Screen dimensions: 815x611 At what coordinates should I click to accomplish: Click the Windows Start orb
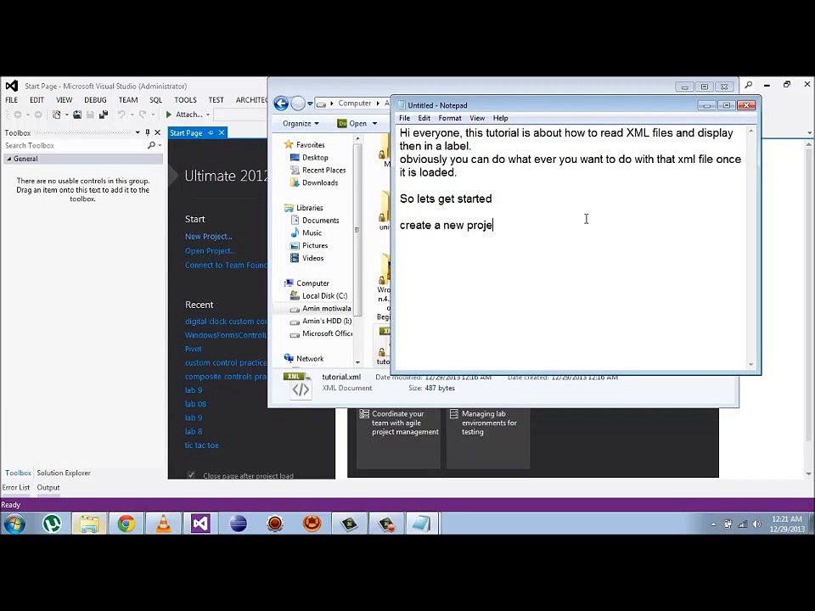[14, 524]
